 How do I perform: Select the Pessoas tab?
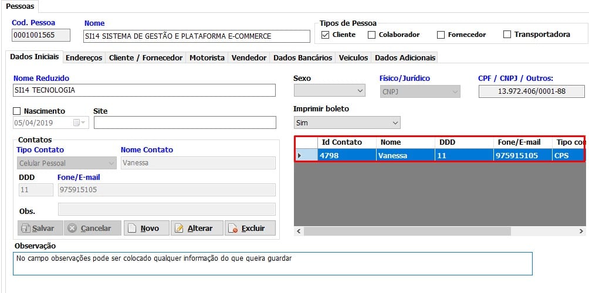[20, 6]
